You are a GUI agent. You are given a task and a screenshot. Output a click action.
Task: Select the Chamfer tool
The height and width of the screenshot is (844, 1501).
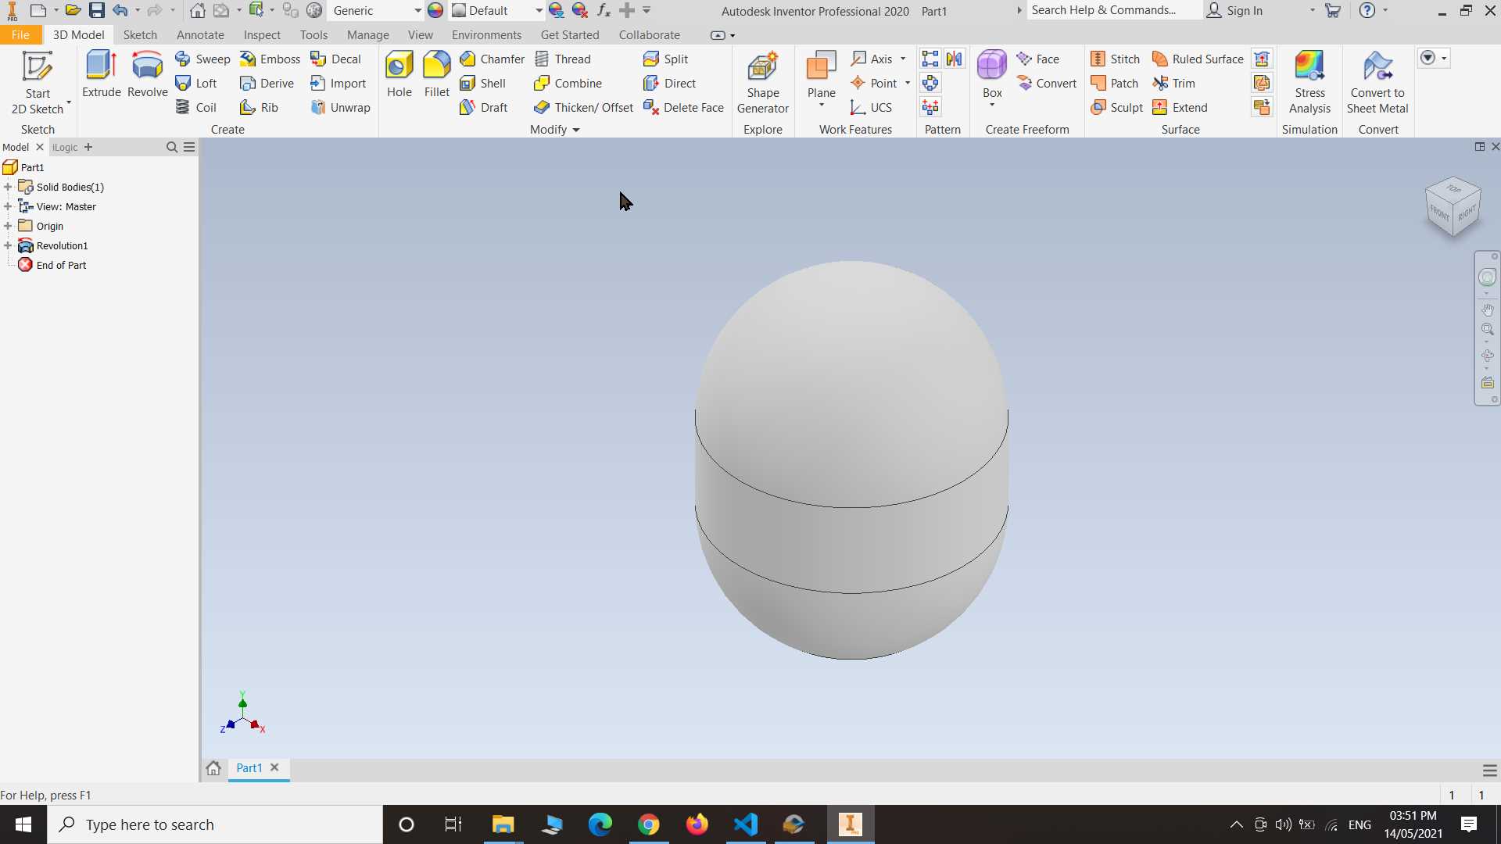click(x=492, y=59)
